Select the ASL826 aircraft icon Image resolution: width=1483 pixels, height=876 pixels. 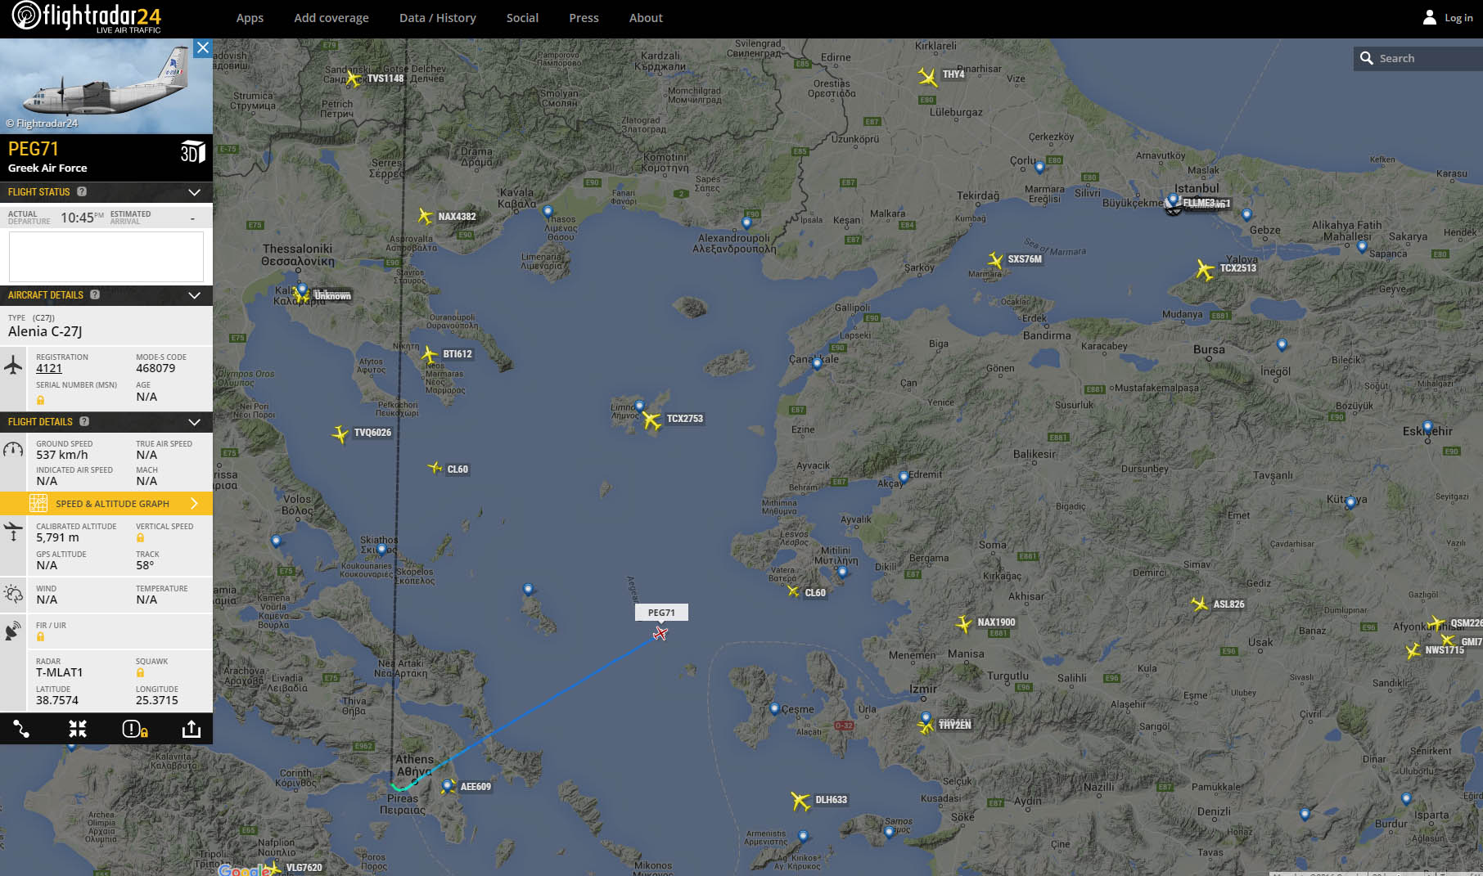point(1200,604)
